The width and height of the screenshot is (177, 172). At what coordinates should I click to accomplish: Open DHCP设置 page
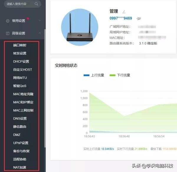tap(21, 61)
